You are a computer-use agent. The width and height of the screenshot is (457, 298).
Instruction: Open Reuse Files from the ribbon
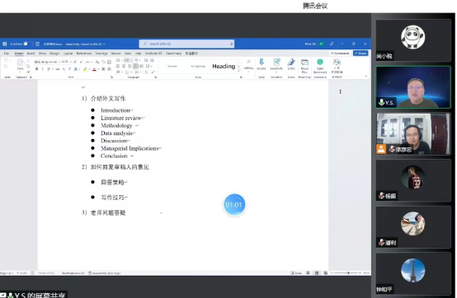304,65
